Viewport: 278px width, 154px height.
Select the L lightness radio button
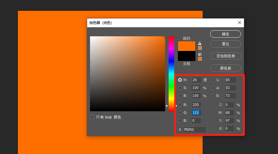(x=213, y=80)
